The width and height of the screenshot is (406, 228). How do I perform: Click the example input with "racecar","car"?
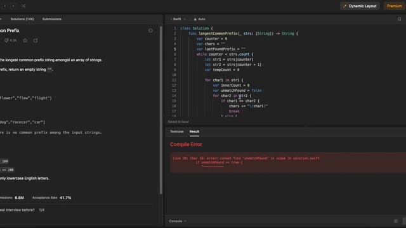(23, 122)
